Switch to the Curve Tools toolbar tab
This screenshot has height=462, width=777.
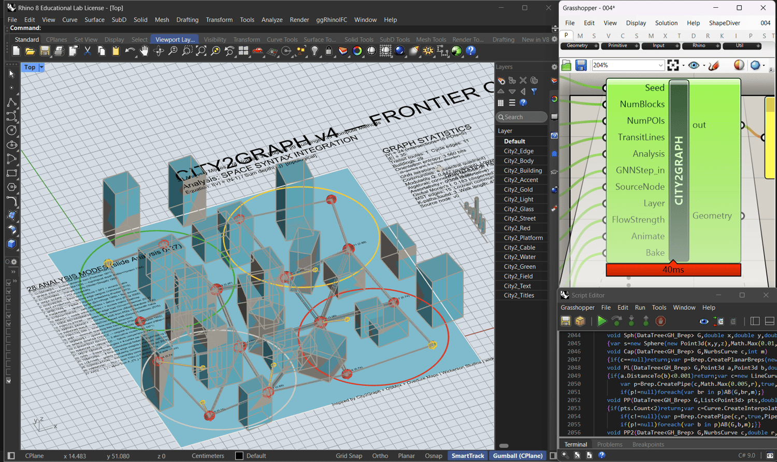click(x=282, y=39)
